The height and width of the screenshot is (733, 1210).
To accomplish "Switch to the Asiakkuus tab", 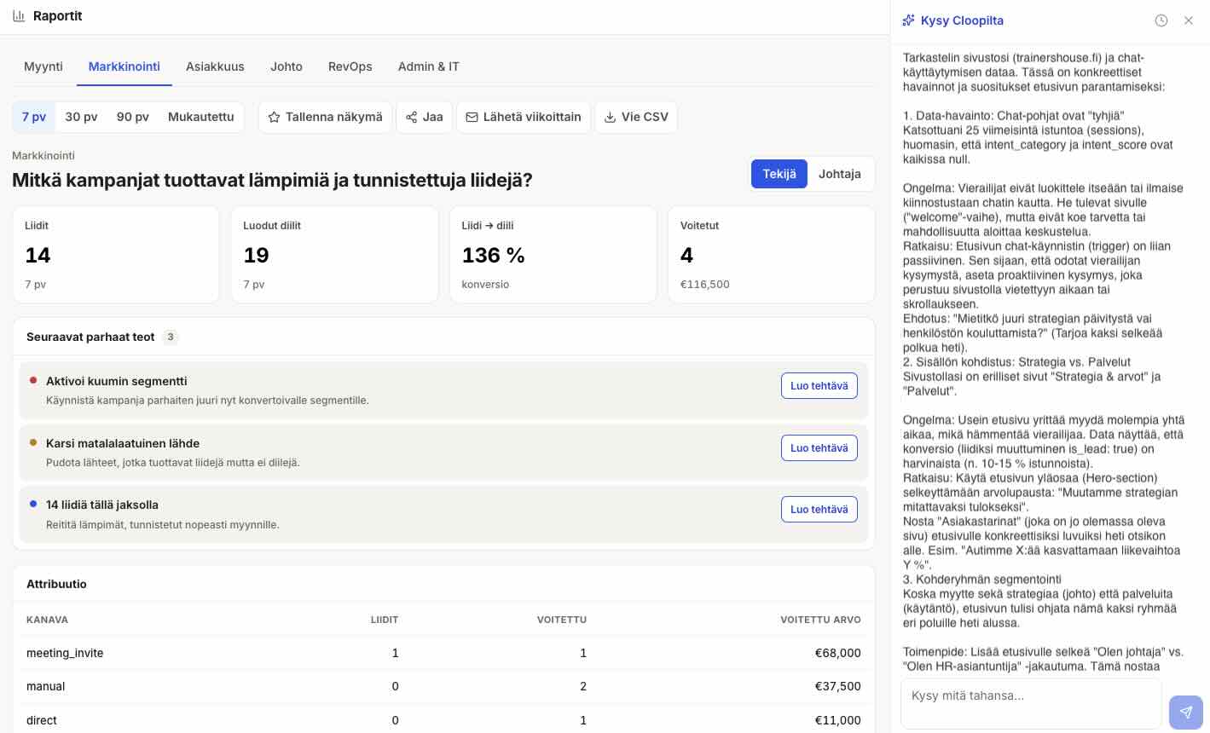I will (215, 66).
